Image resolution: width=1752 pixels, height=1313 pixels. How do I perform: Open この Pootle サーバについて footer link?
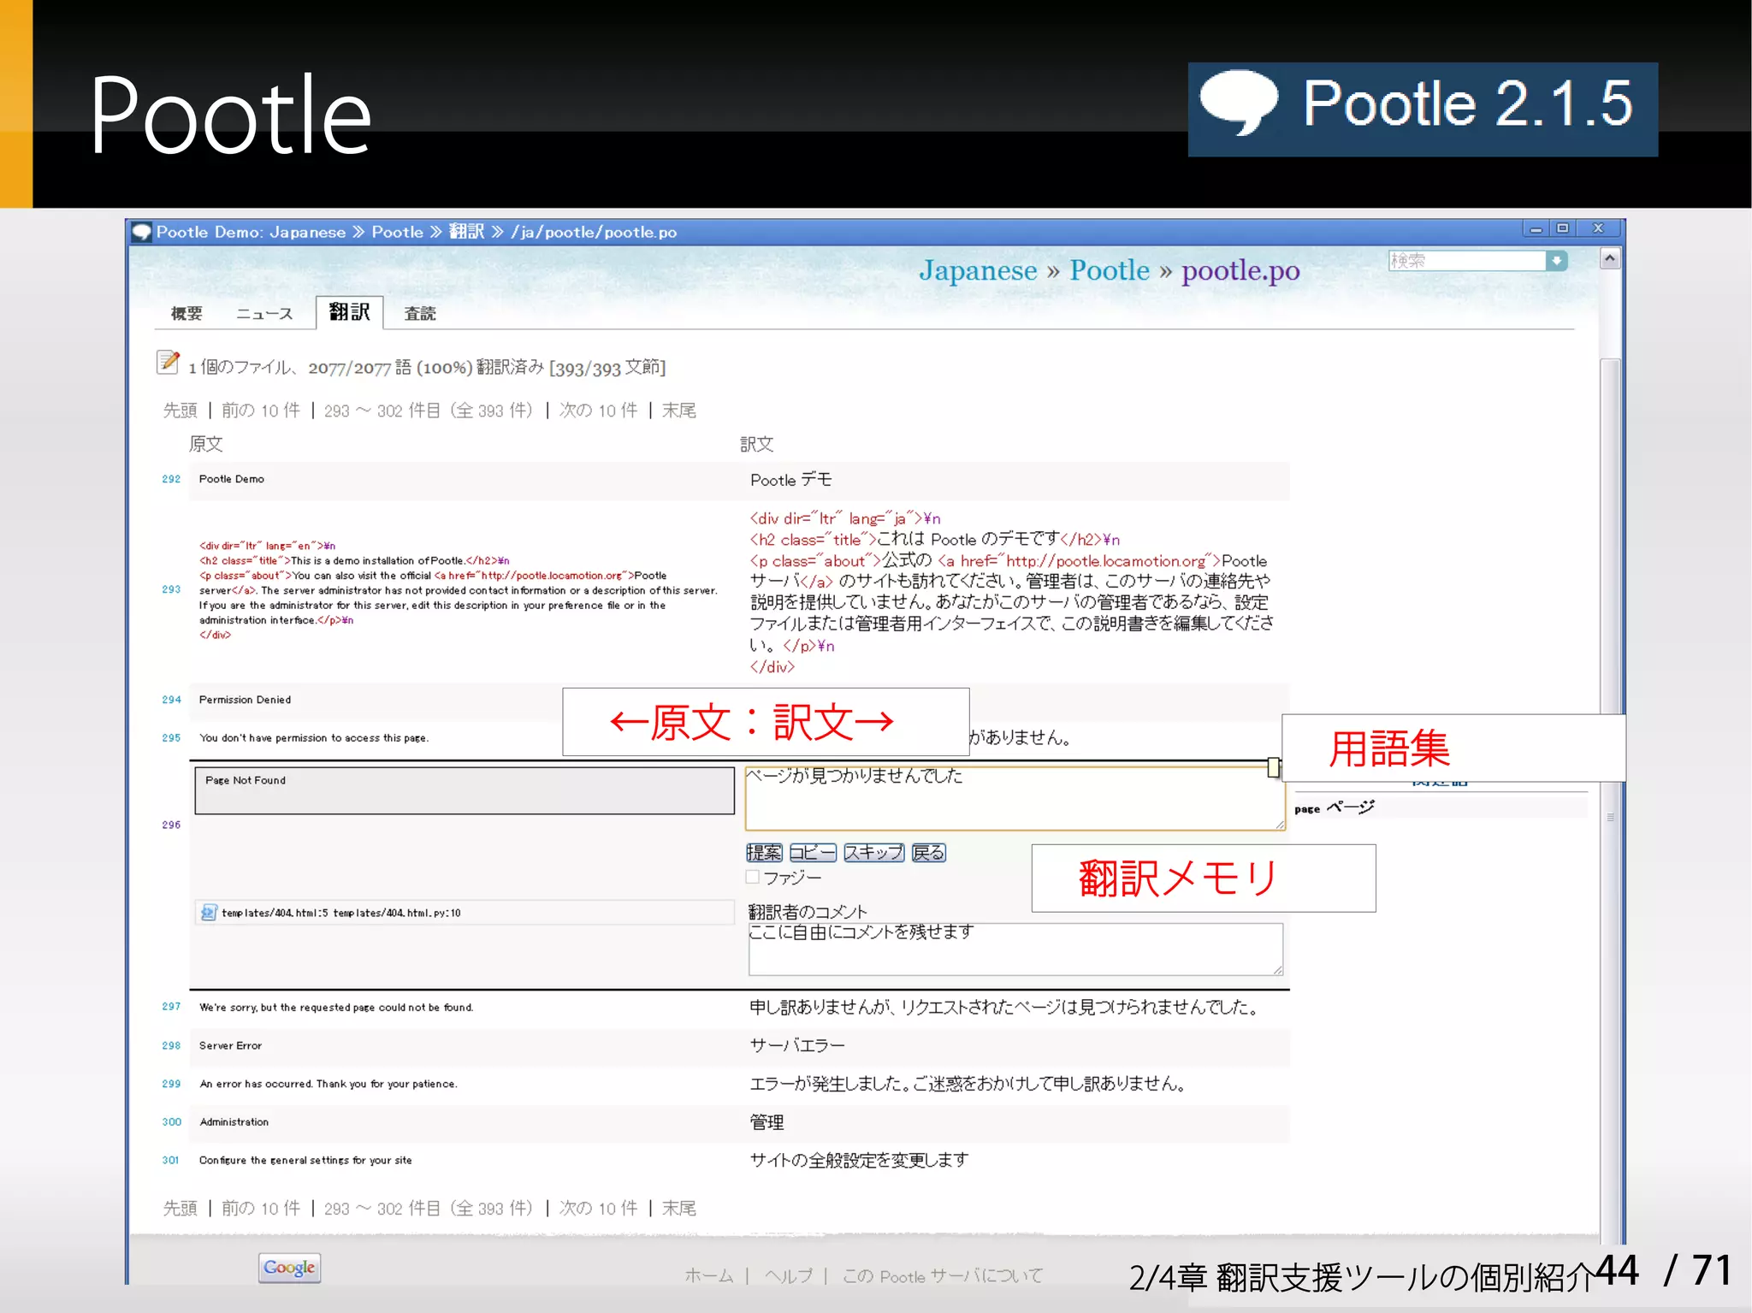[943, 1275]
